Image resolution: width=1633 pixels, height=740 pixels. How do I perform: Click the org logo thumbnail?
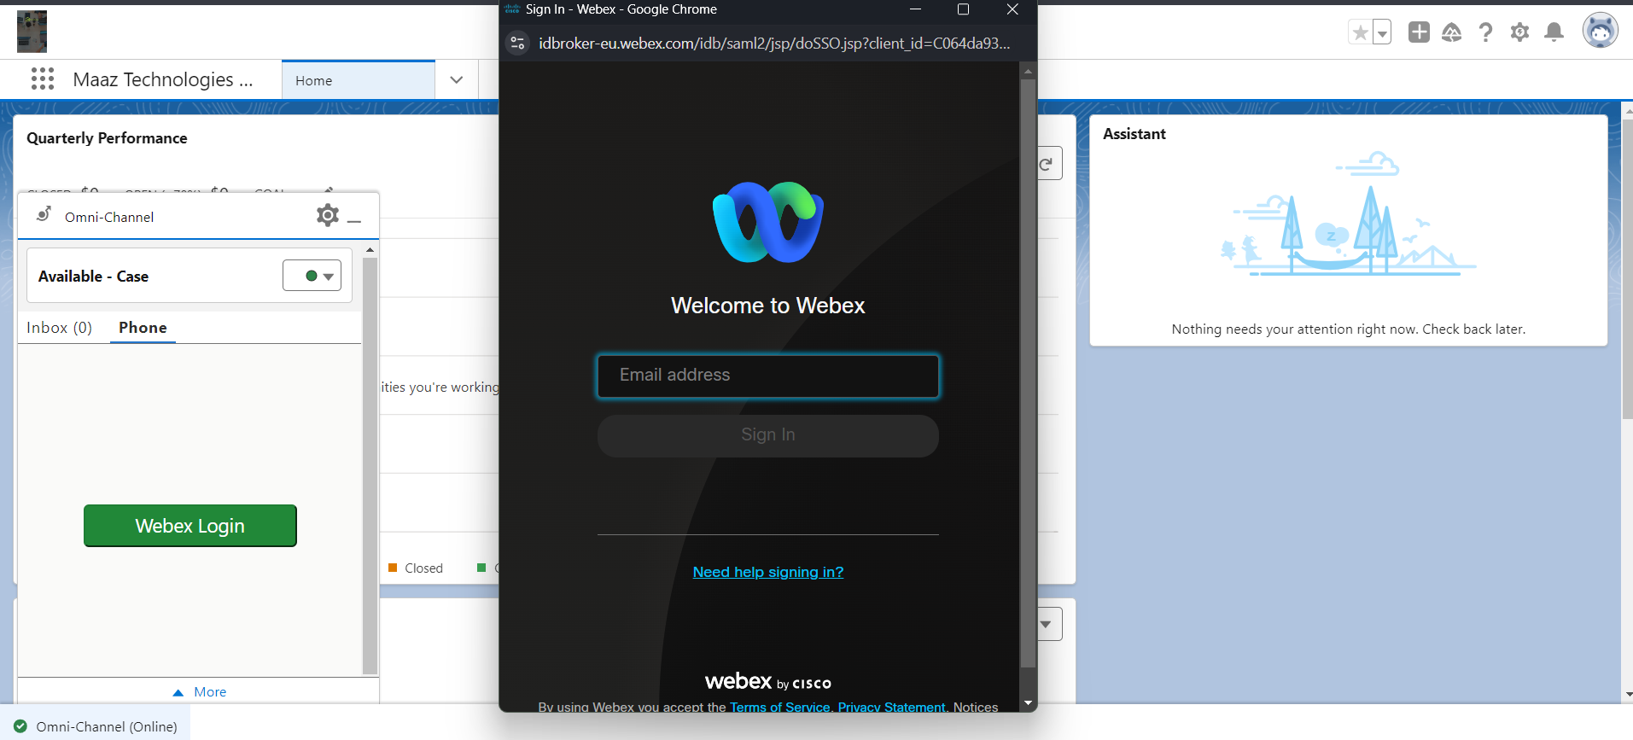click(x=32, y=32)
